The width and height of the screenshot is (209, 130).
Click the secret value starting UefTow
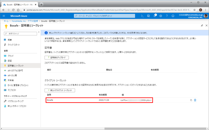tap(136, 100)
